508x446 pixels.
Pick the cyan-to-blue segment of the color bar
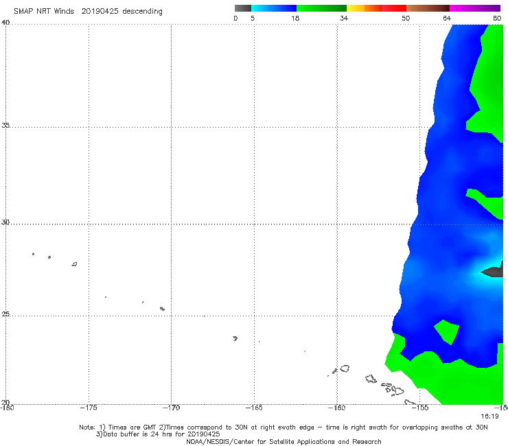pos(274,8)
